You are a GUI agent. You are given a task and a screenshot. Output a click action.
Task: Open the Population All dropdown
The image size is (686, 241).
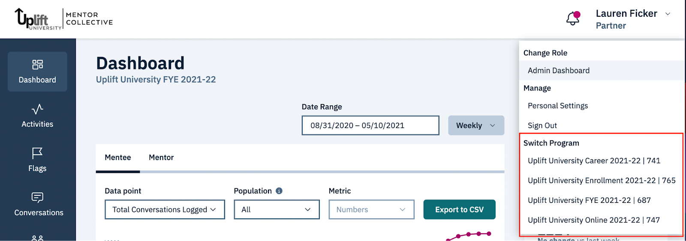pos(277,209)
